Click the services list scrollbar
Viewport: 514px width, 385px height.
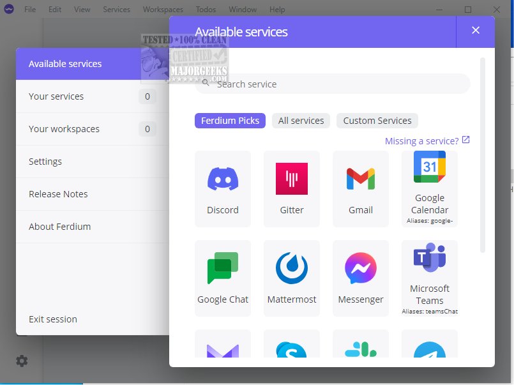click(x=482, y=155)
